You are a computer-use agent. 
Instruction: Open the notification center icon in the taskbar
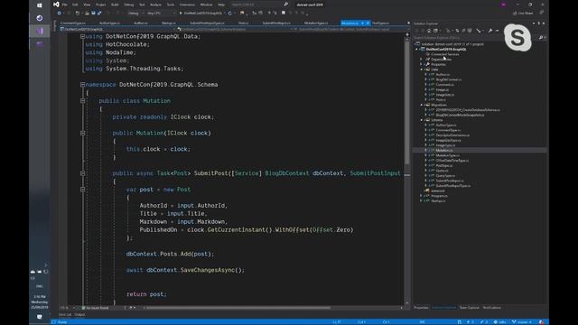[x=40, y=317]
